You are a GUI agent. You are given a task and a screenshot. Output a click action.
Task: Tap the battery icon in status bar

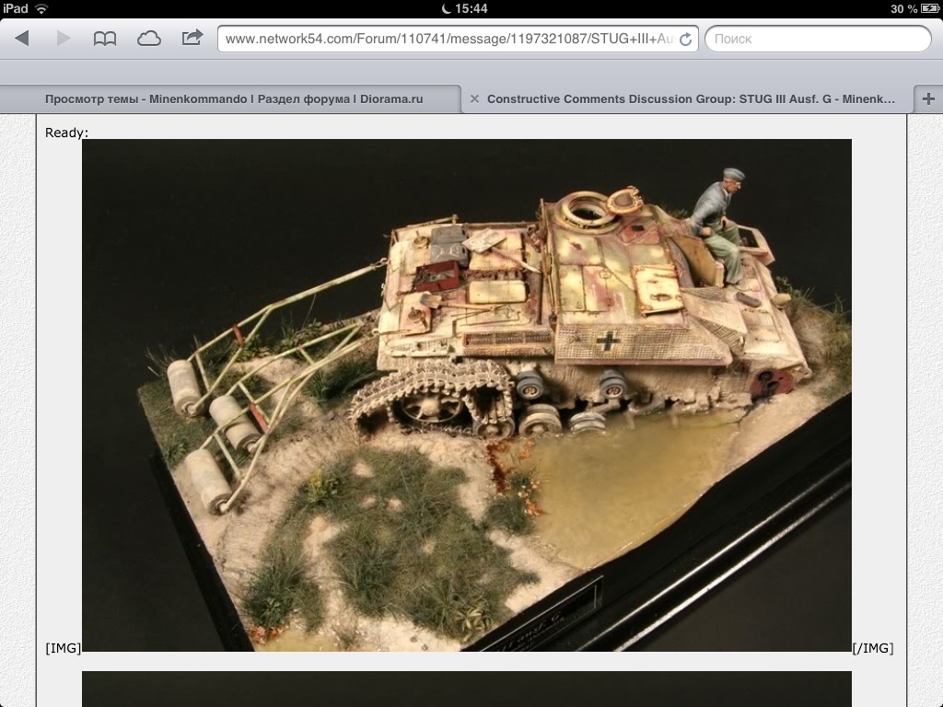(x=929, y=8)
